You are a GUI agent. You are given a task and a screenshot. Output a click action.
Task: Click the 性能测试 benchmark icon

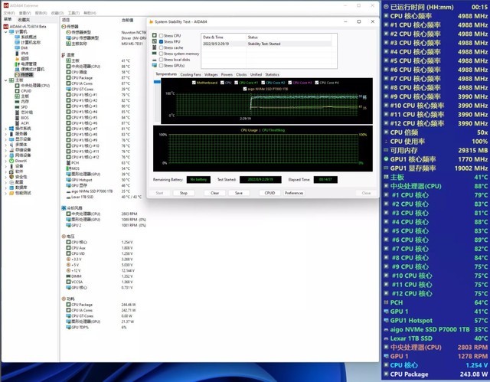11,193
